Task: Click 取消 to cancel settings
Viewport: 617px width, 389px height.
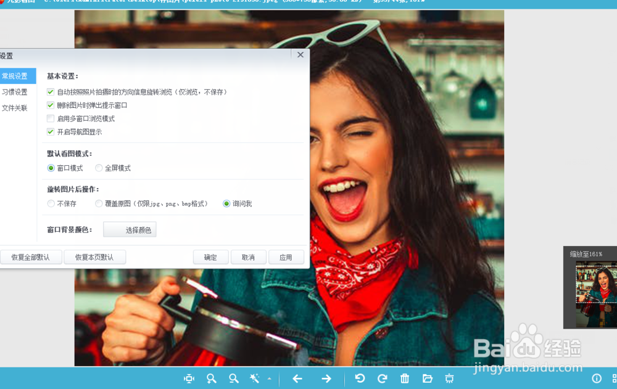Action: coord(248,257)
